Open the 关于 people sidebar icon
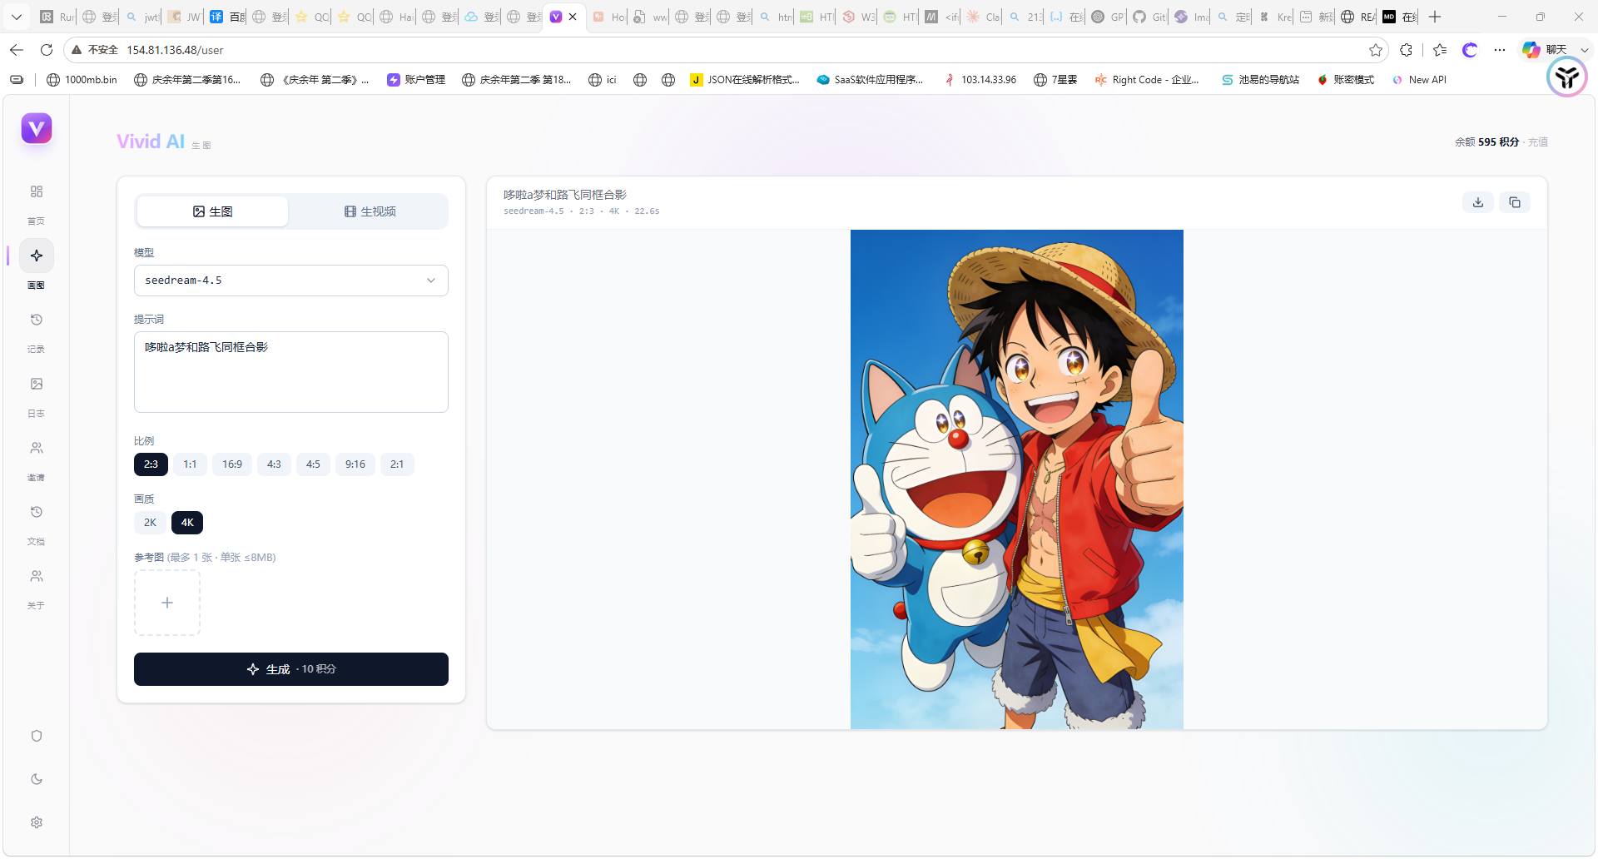This screenshot has width=1598, height=859. 37,576
